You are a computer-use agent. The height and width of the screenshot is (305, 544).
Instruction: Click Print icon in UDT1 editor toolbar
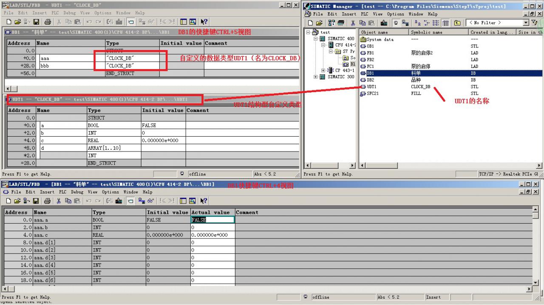[47, 22]
